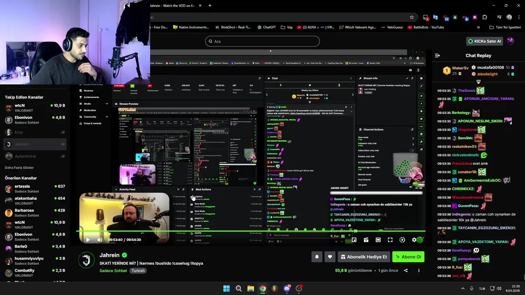Switch player to theater mode
The height and width of the screenshot is (295, 525).
coord(378,240)
